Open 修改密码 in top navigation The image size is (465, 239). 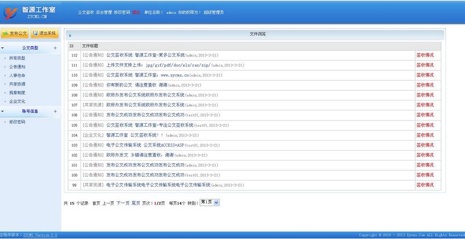click(x=122, y=12)
